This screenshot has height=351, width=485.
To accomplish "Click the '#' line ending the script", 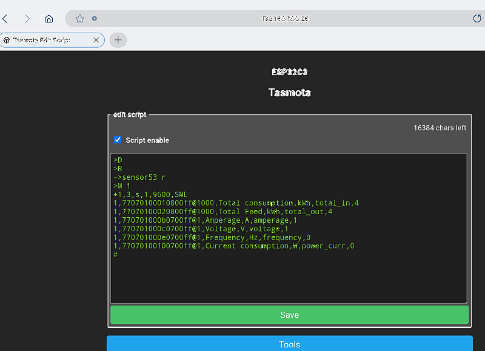I will (115, 254).
